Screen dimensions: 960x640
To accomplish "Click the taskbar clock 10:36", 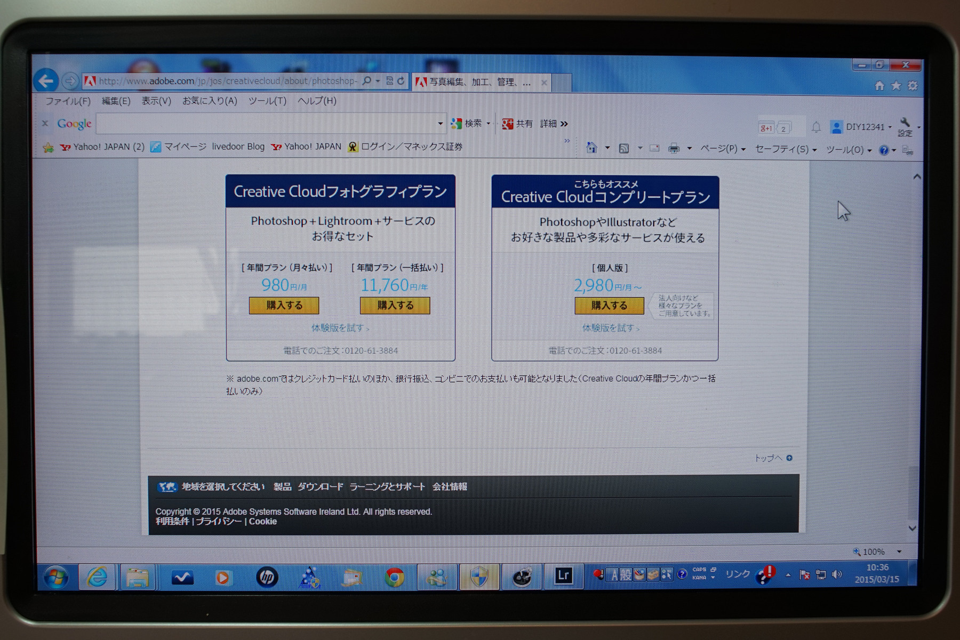I will pos(877,567).
